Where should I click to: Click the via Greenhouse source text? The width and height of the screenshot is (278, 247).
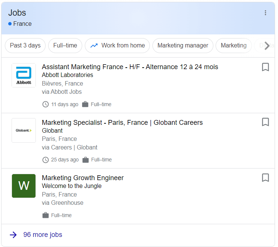(62, 203)
